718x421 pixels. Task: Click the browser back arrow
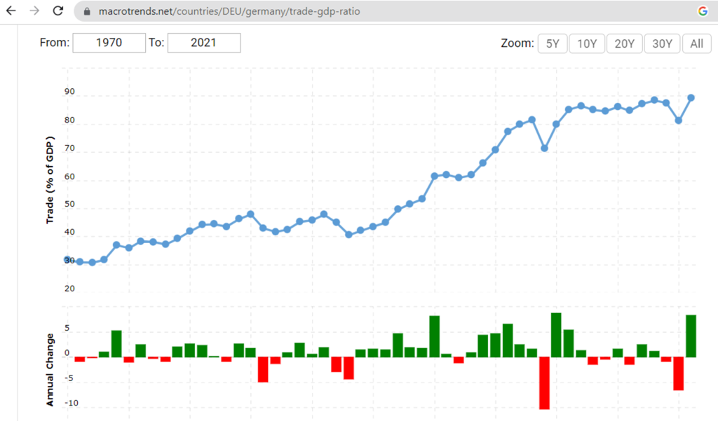pos(11,11)
